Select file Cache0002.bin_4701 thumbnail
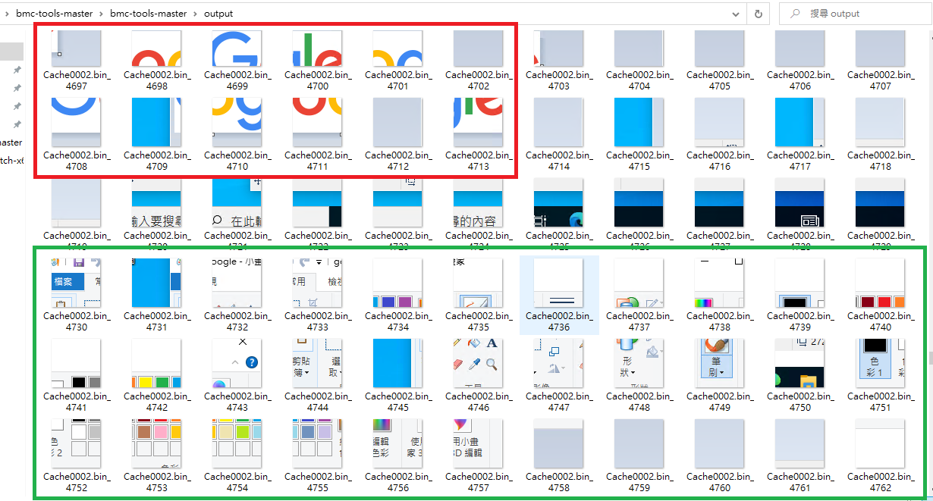This screenshot has height=501, width=933. (398, 49)
